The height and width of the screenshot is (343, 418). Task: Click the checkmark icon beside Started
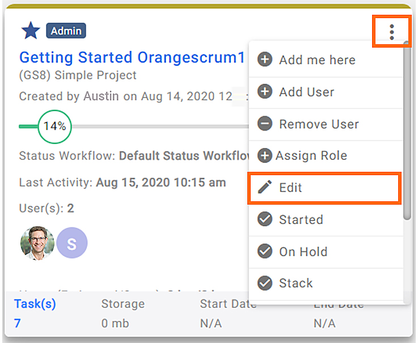pyautogui.click(x=265, y=219)
